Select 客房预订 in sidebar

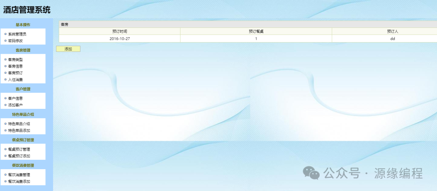pyautogui.click(x=15, y=73)
